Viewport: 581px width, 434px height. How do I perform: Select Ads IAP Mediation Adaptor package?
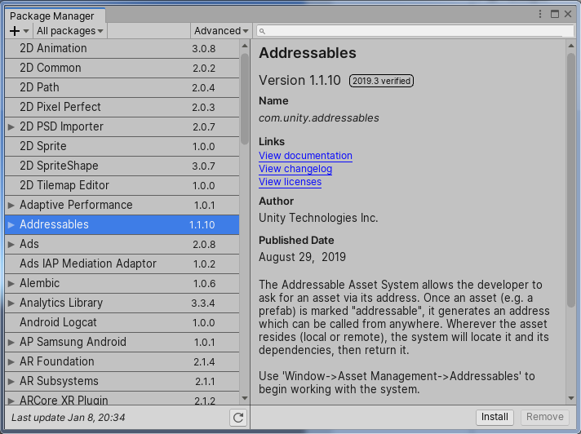click(122, 264)
